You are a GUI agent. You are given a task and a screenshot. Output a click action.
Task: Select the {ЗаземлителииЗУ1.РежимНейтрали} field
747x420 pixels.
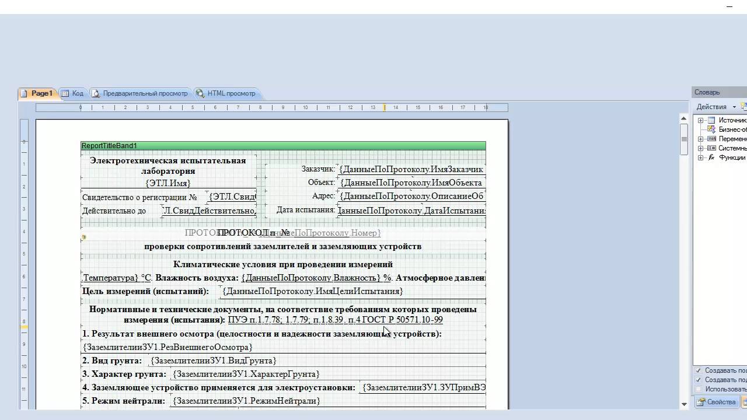point(246,401)
